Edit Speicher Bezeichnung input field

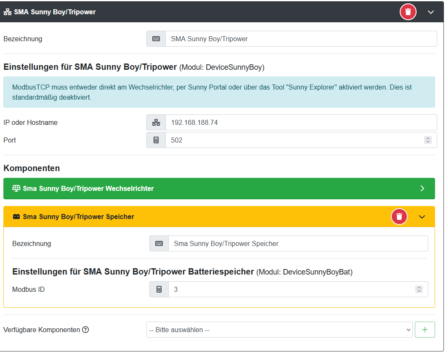[298, 243]
